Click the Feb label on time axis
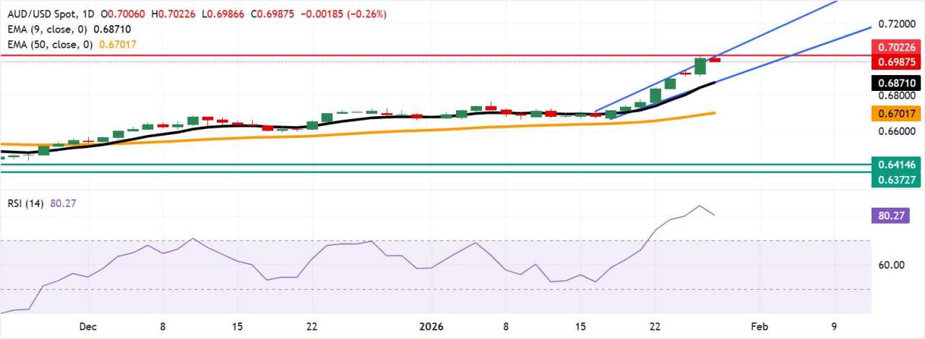 click(x=759, y=325)
